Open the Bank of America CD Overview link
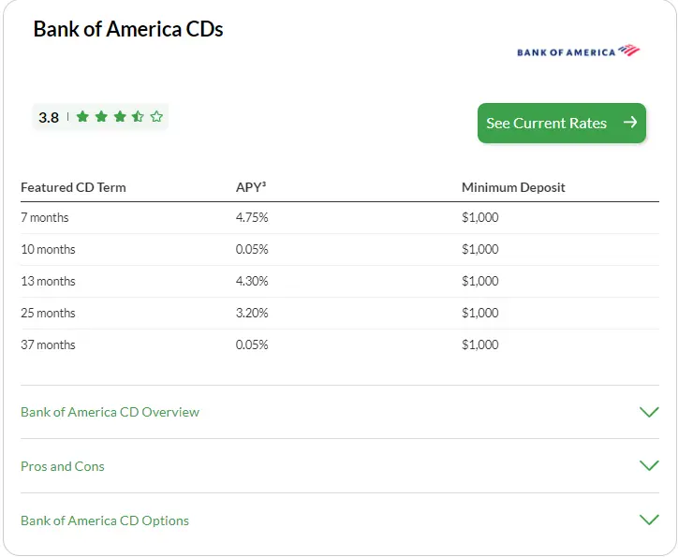This screenshot has width=678, height=557. tap(110, 412)
